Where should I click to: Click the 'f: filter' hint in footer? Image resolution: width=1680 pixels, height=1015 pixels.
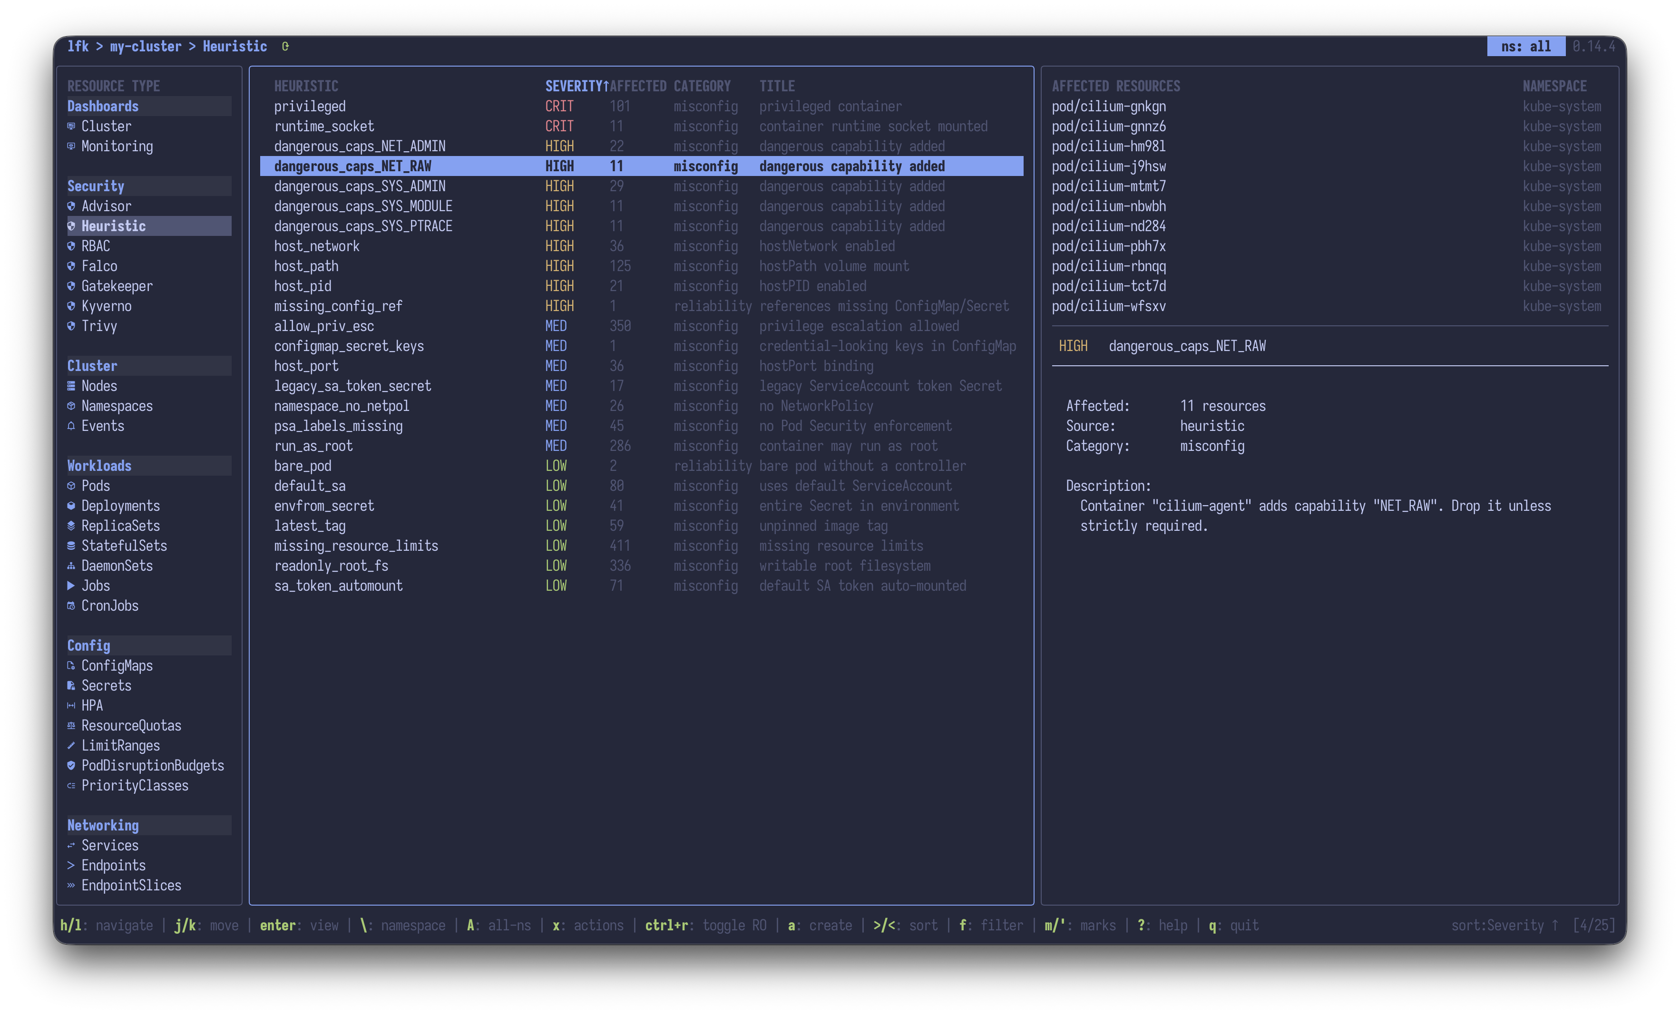point(991,925)
